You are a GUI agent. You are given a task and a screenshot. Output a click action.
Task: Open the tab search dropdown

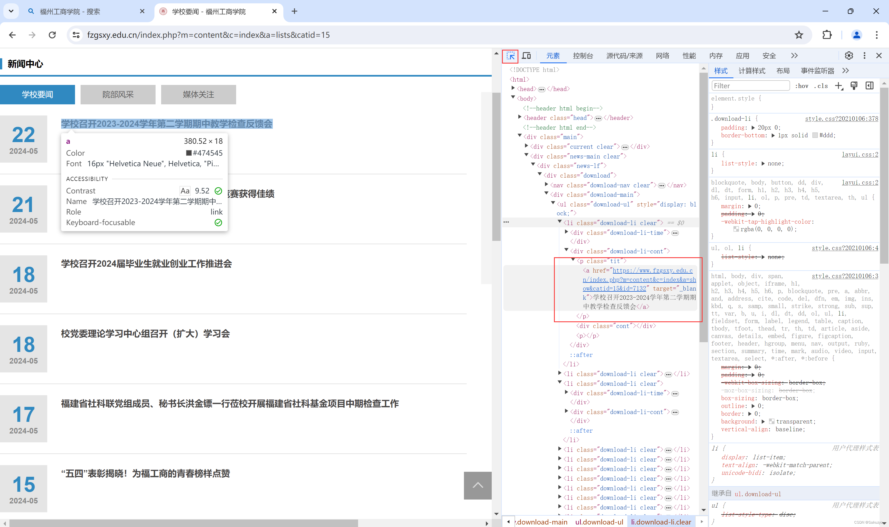coord(11,11)
